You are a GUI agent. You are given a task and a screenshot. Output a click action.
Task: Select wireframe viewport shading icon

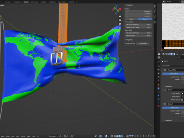[115, 136]
